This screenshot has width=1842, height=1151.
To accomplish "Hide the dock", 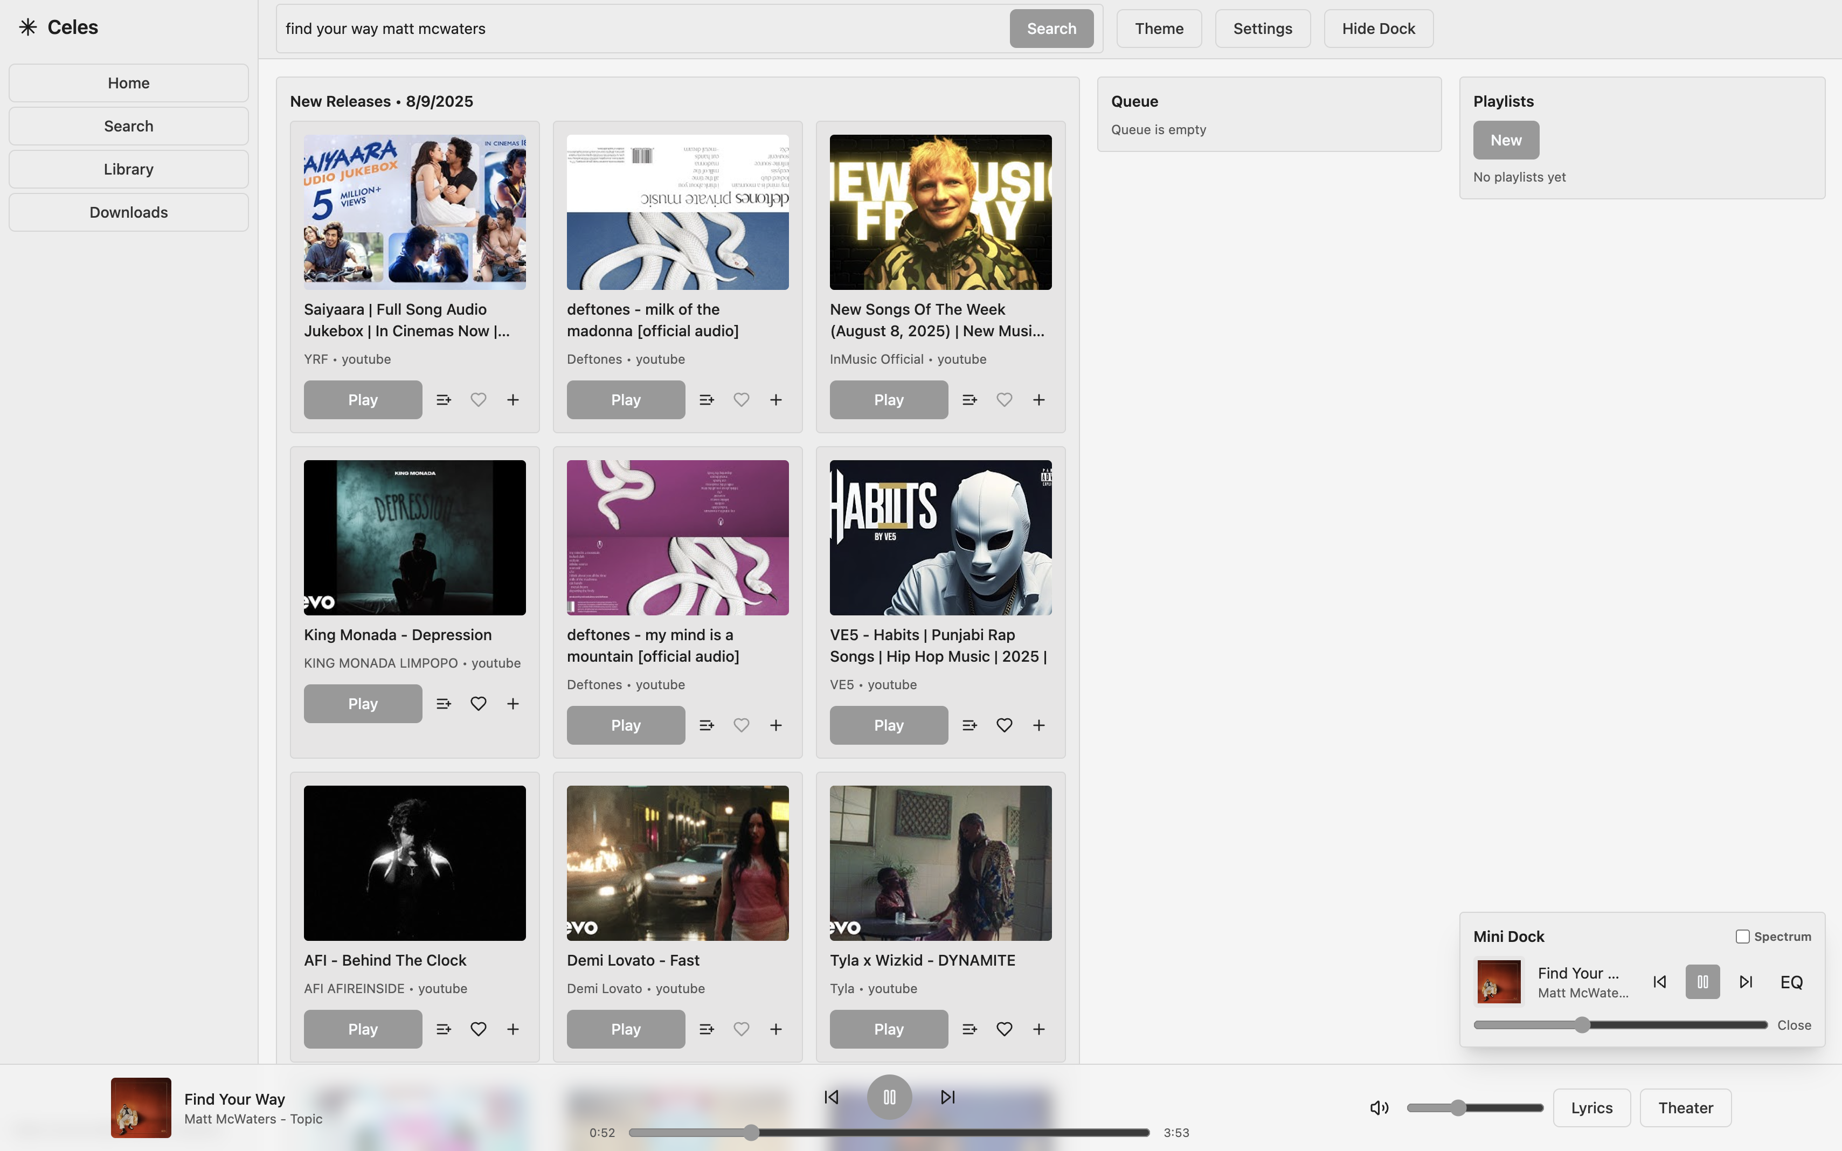I will point(1379,28).
